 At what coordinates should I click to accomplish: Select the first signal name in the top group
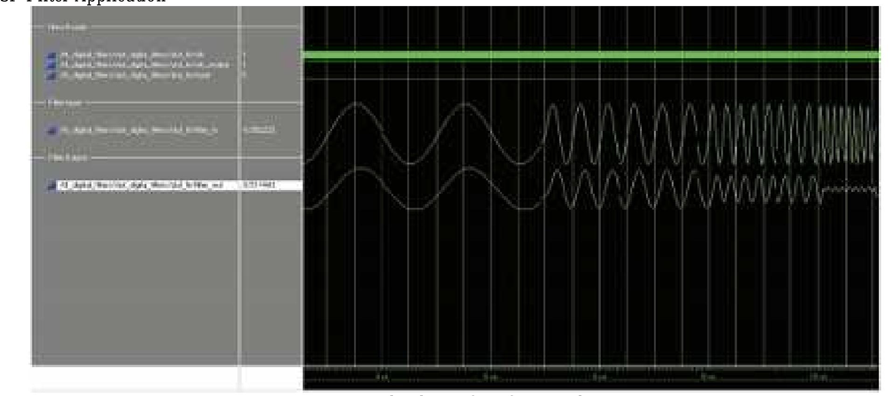(x=132, y=55)
